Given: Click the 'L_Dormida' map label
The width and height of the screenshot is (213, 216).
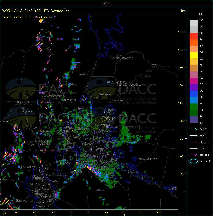Looking at the screenshot, I should (146, 178).
